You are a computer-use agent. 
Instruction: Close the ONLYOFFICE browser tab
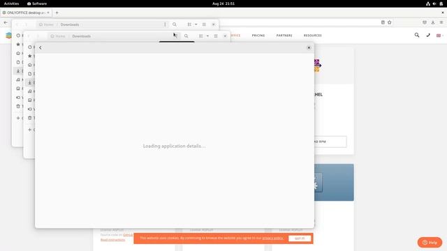pyautogui.click(x=48, y=13)
